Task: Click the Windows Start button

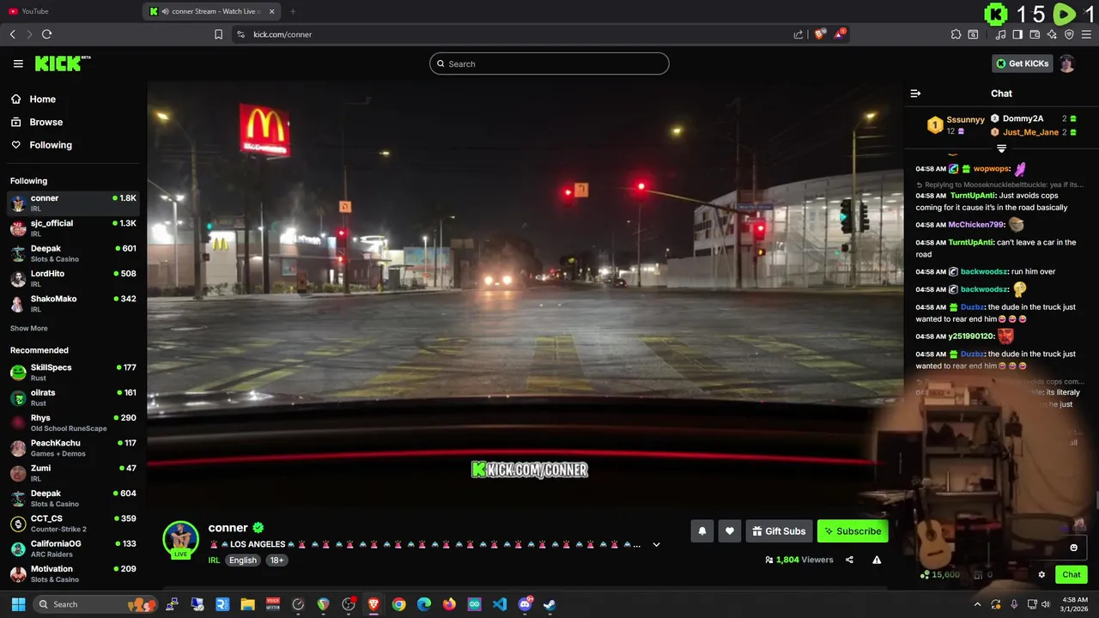Action: tap(18, 604)
